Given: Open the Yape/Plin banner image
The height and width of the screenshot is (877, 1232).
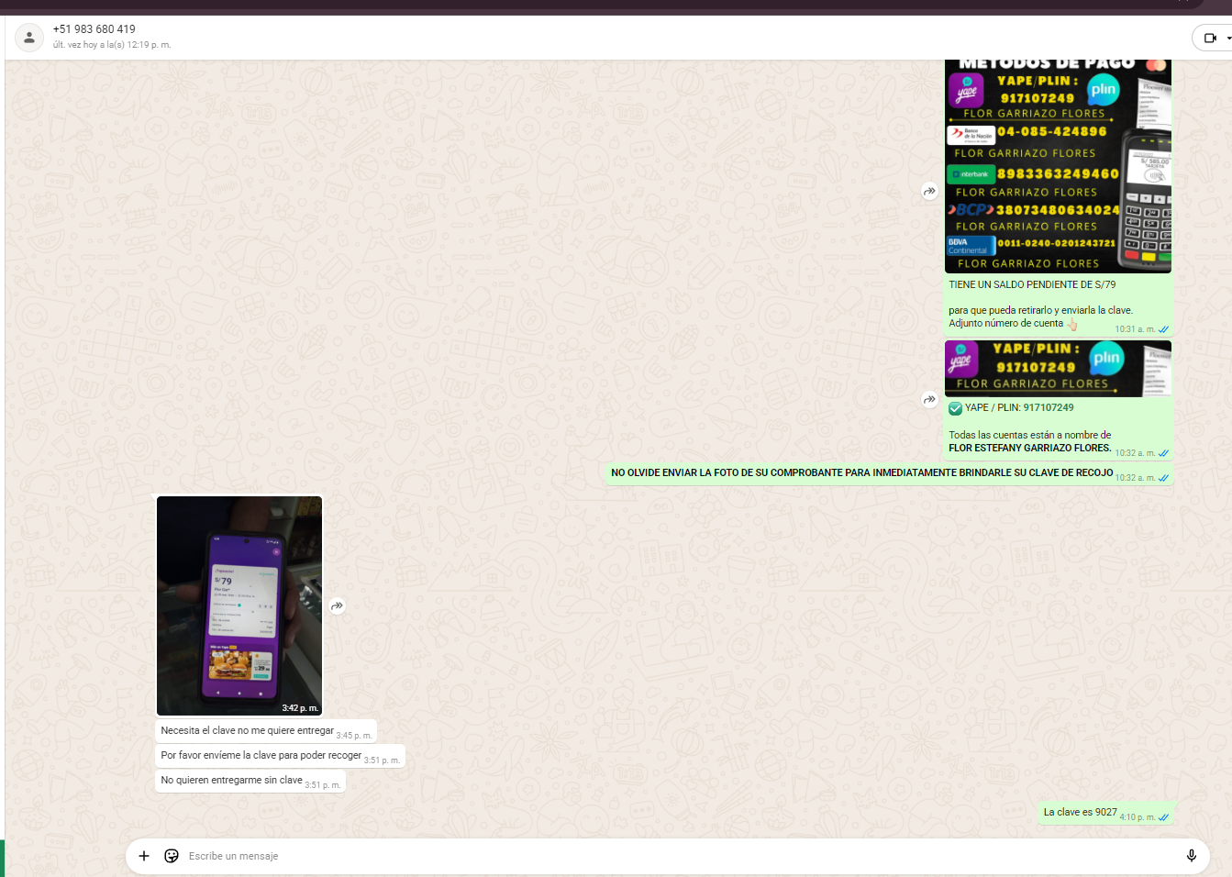Looking at the screenshot, I should click(x=1057, y=369).
